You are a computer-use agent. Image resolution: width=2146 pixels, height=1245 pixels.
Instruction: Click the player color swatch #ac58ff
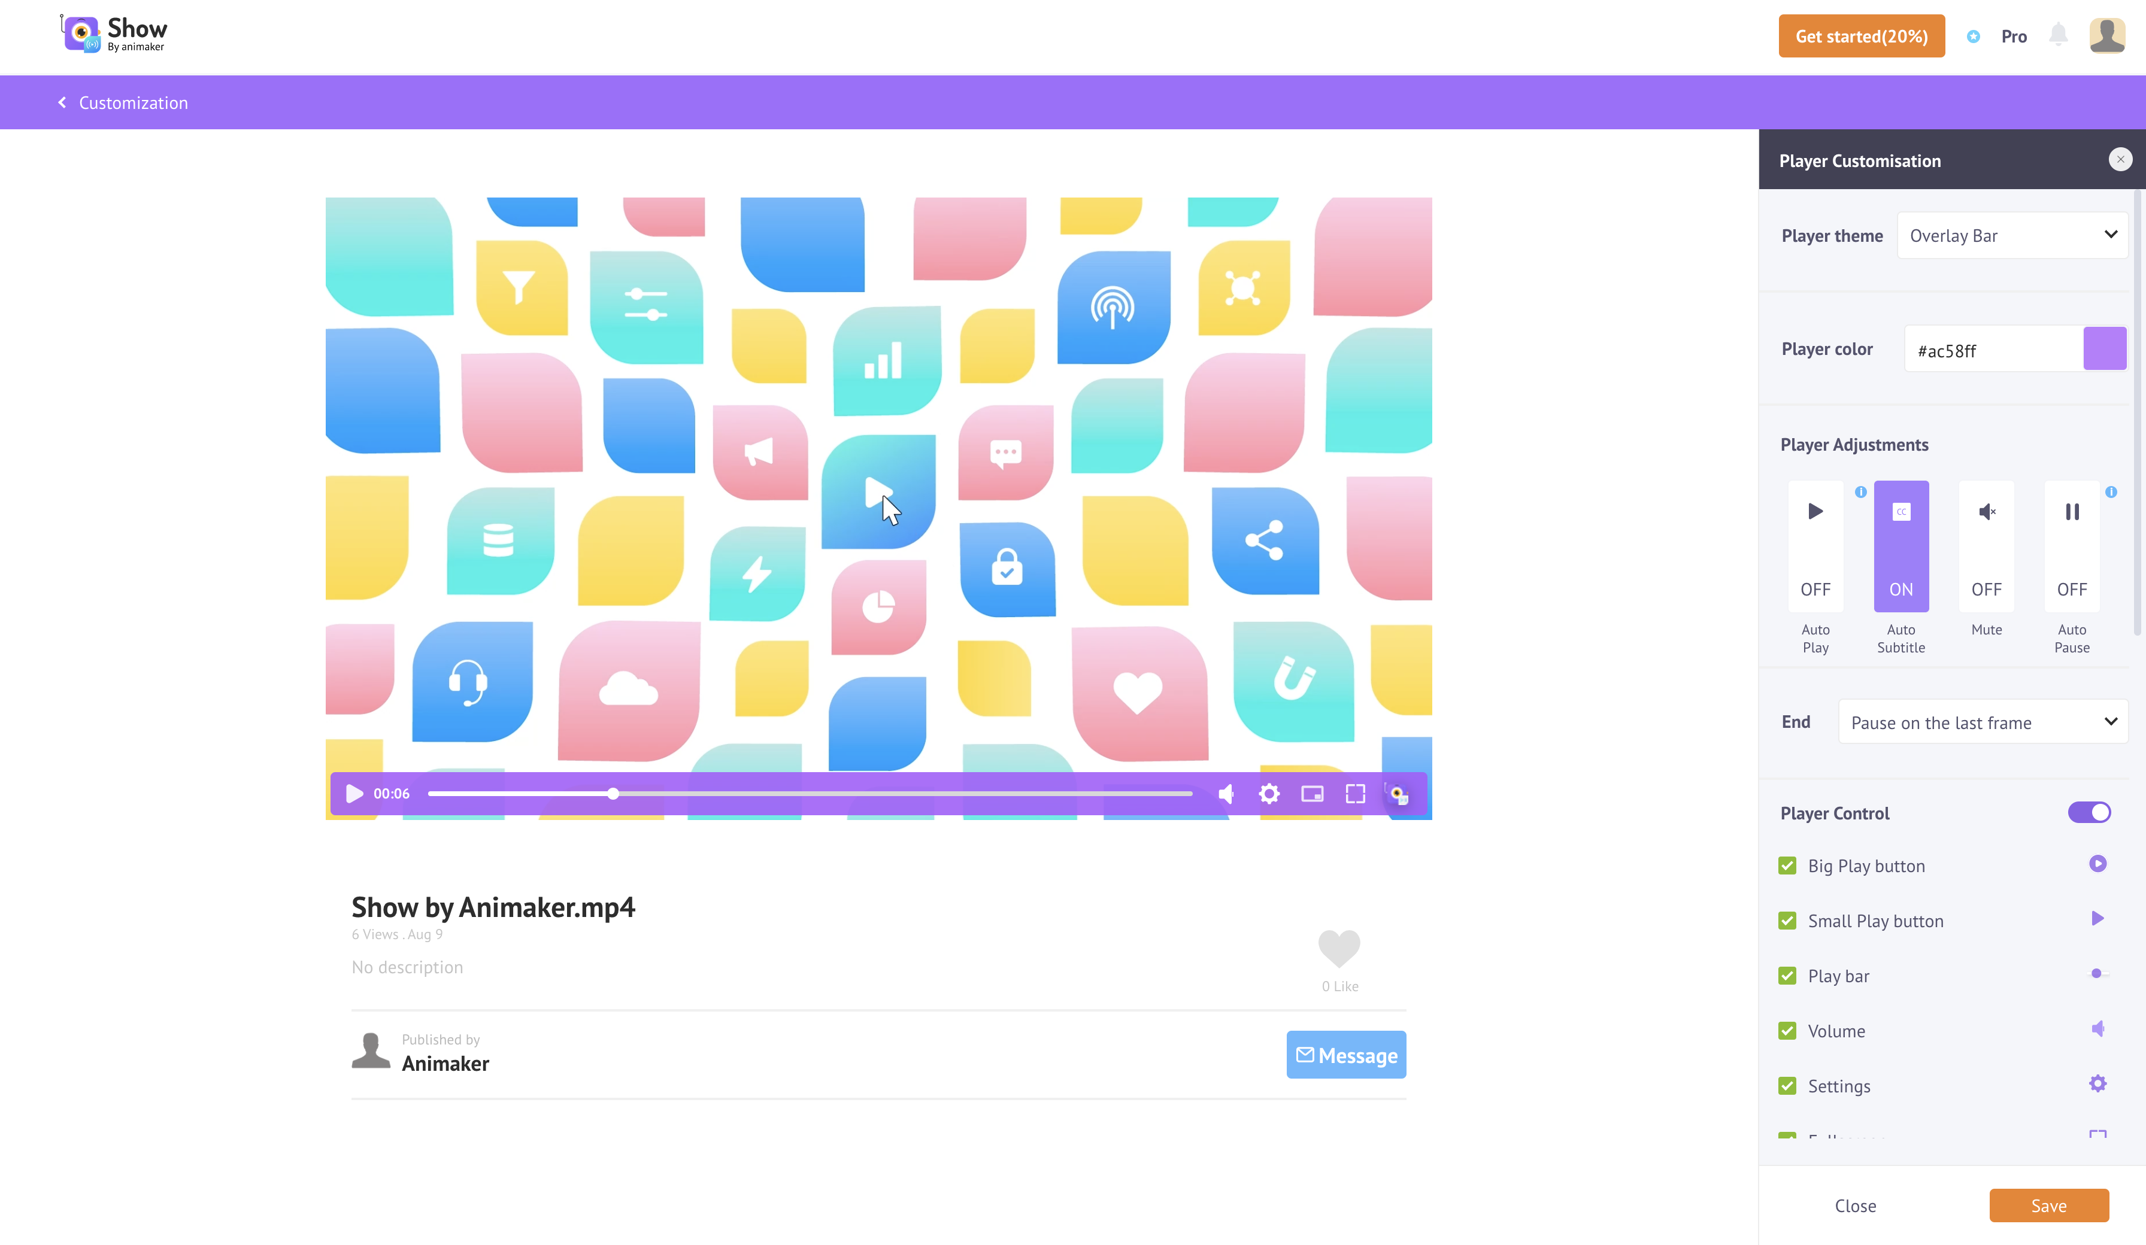coord(2105,348)
